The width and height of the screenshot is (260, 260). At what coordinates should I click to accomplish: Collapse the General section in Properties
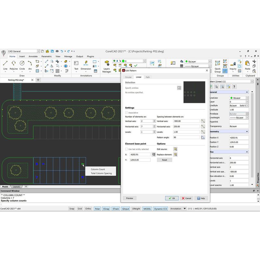click(247, 92)
